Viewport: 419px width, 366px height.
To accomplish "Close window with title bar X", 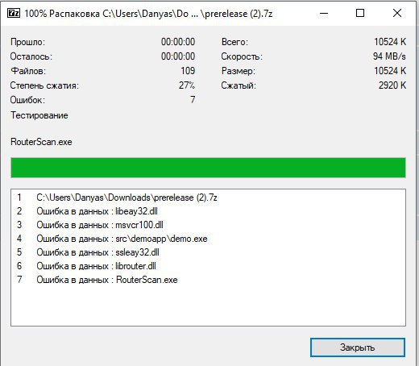I will pos(397,13).
